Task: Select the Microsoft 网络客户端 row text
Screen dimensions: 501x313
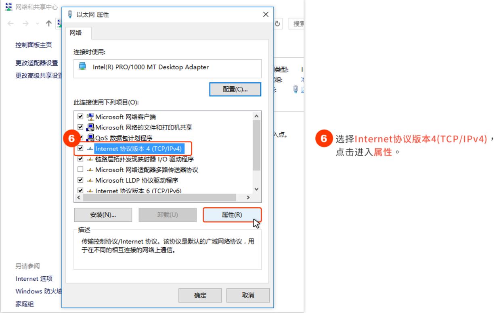Action: coord(126,117)
